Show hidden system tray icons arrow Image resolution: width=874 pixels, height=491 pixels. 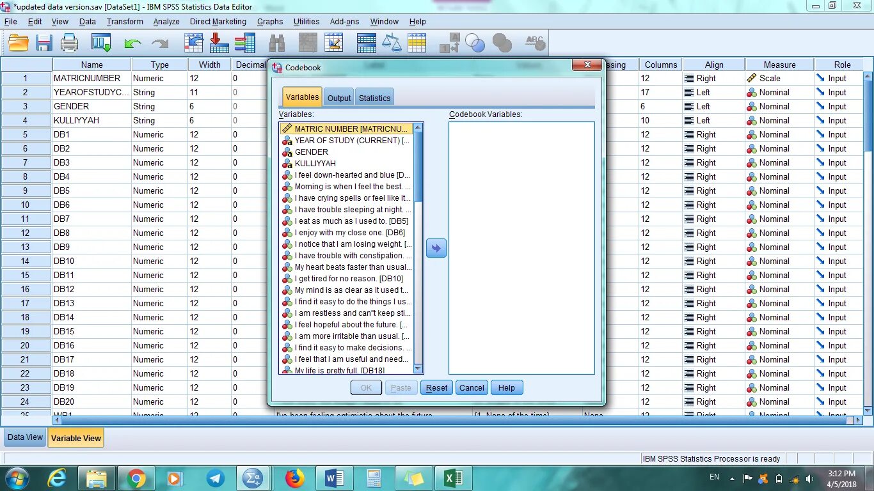point(732,478)
